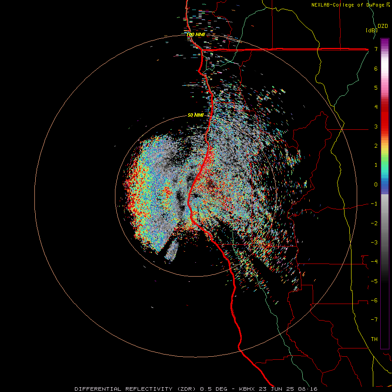The image size is (392, 392).
Task: Click the 1 value on color scale
Action: tap(376, 165)
